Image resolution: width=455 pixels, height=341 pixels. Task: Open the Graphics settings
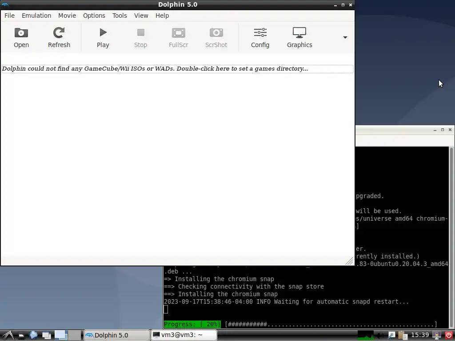point(299,38)
